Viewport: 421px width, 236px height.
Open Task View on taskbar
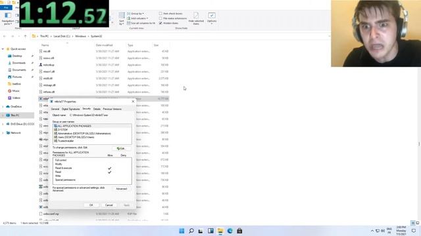tap(201, 231)
